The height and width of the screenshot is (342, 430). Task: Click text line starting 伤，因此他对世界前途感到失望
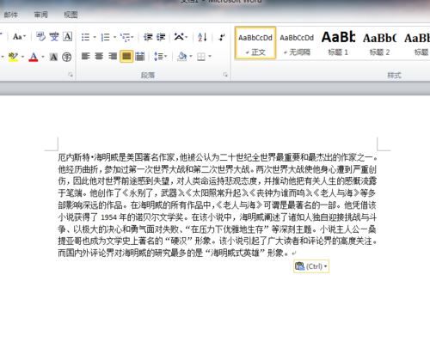218,181
